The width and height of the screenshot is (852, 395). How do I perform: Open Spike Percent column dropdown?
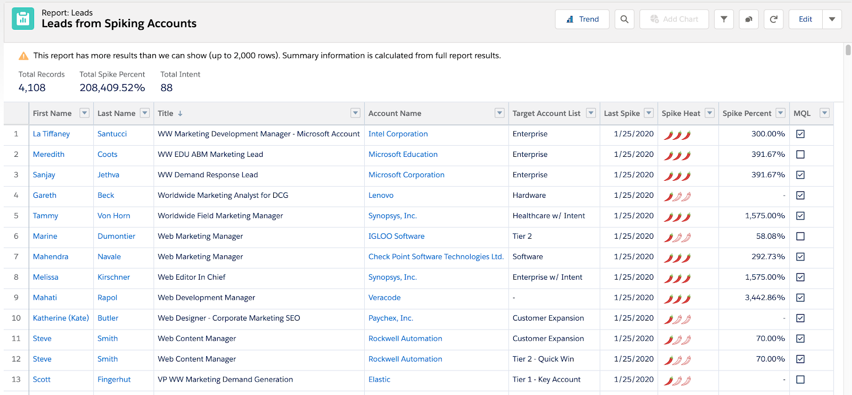pos(781,113)
